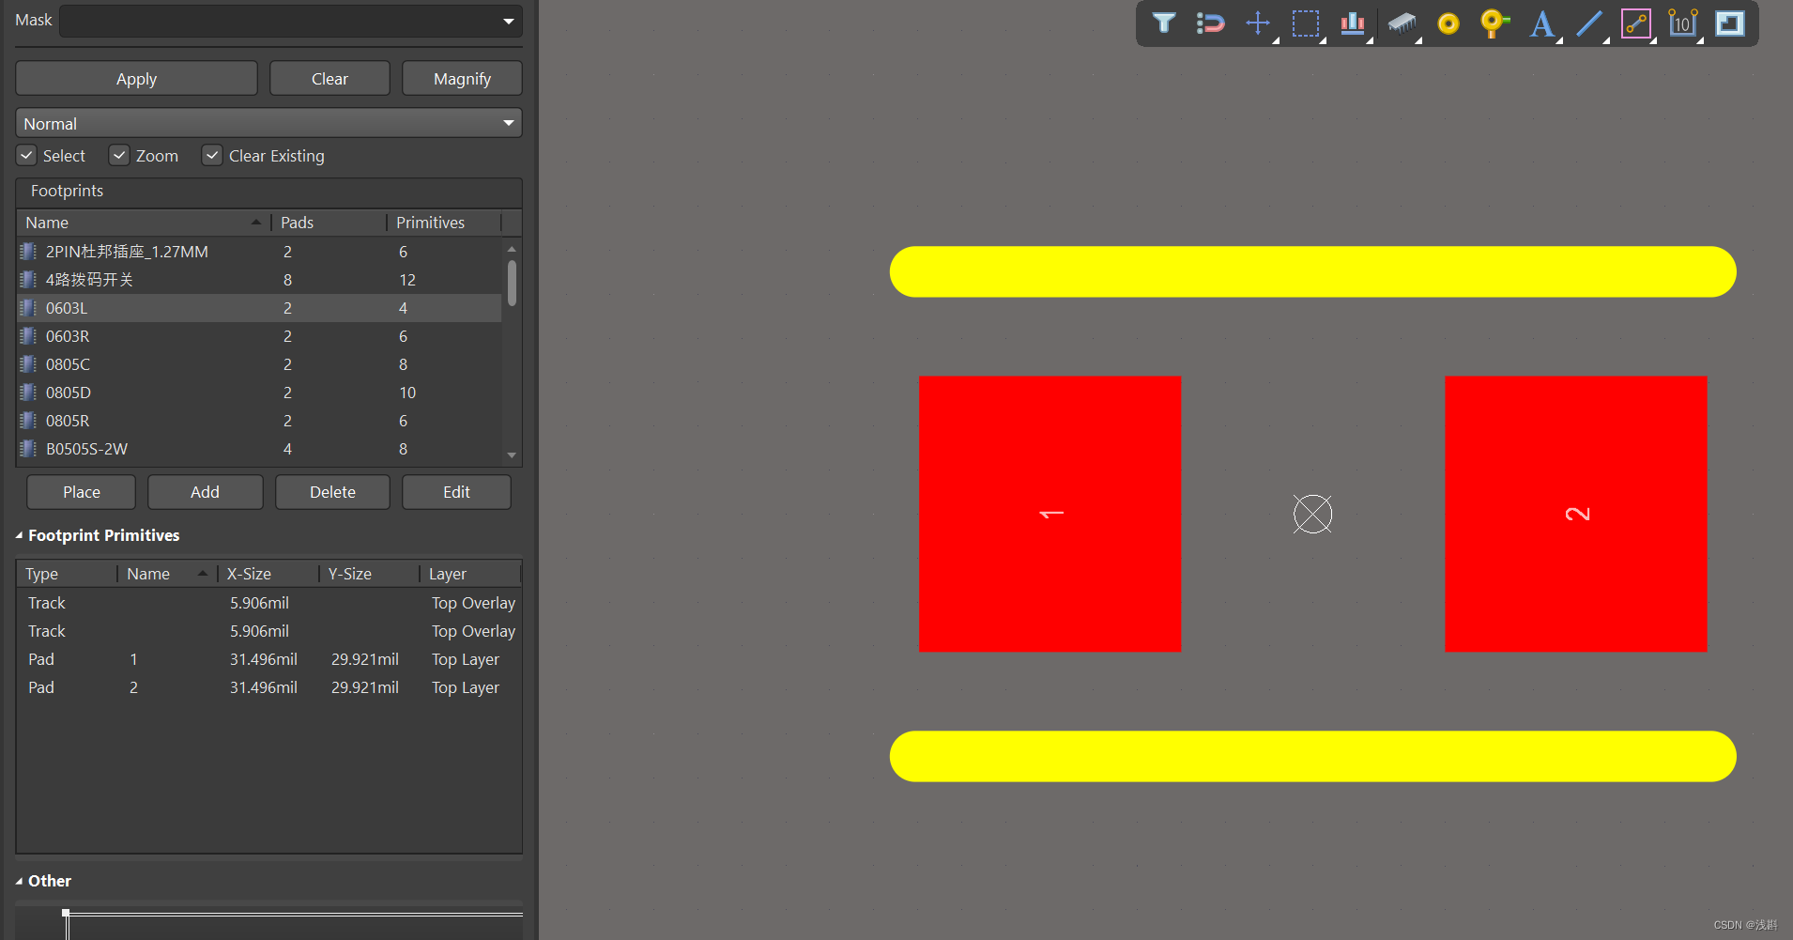Select the Pad 1 primitive row
Screen dimensions: 1793x940
point(268,659)
